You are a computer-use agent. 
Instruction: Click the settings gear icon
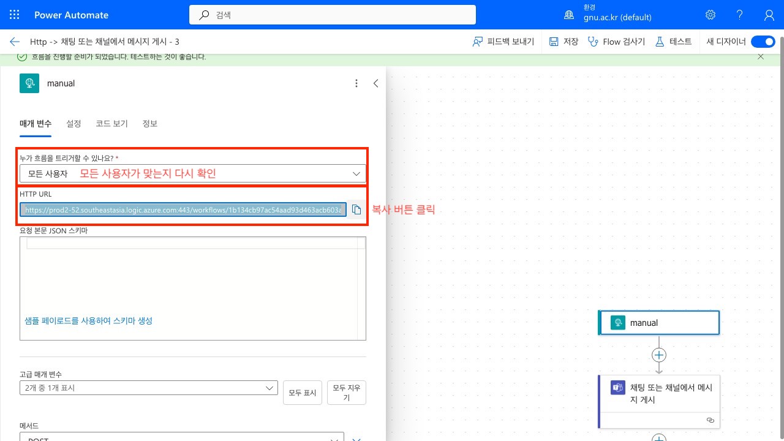pos(710,15)
